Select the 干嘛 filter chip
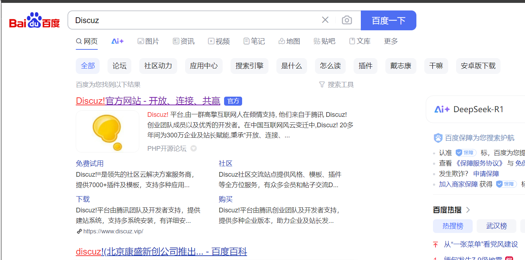Screen dimensions: 525x260 [436, 66]
